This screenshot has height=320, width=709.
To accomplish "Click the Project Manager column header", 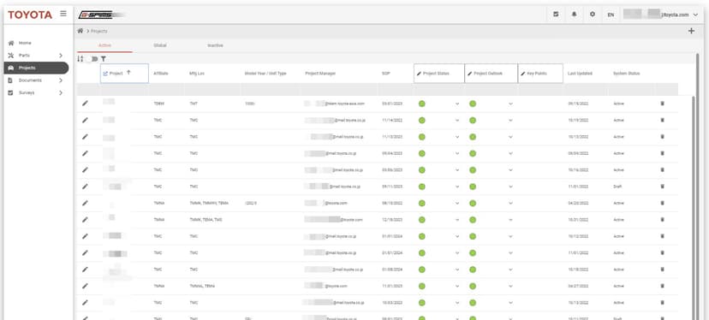I will (x=320, y=74).
